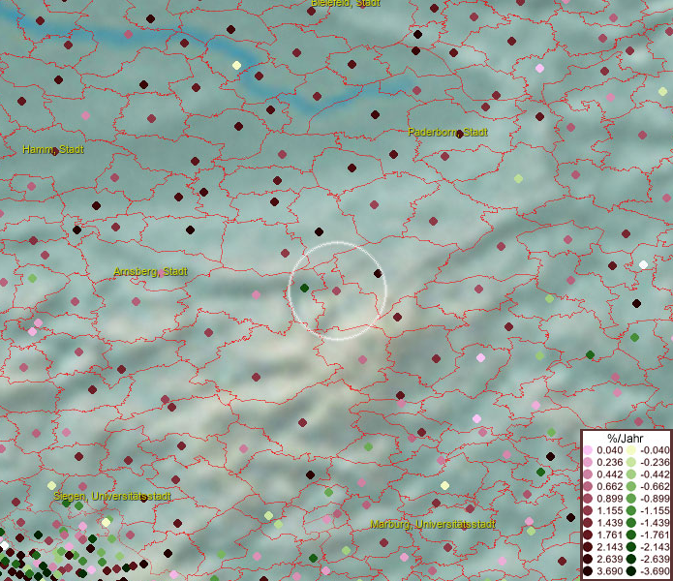
Task: Click the 'Marburg, Universitätsstadt' map label
Action: point(433,524)
